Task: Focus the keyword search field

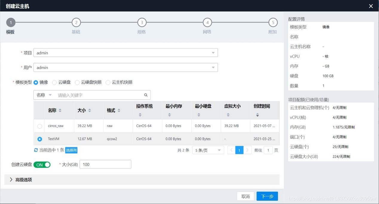Action: pos(99,95)
